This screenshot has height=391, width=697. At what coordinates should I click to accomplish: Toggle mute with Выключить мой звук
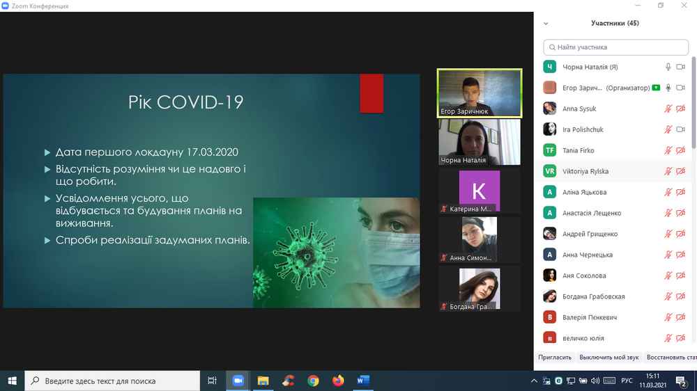608,358
